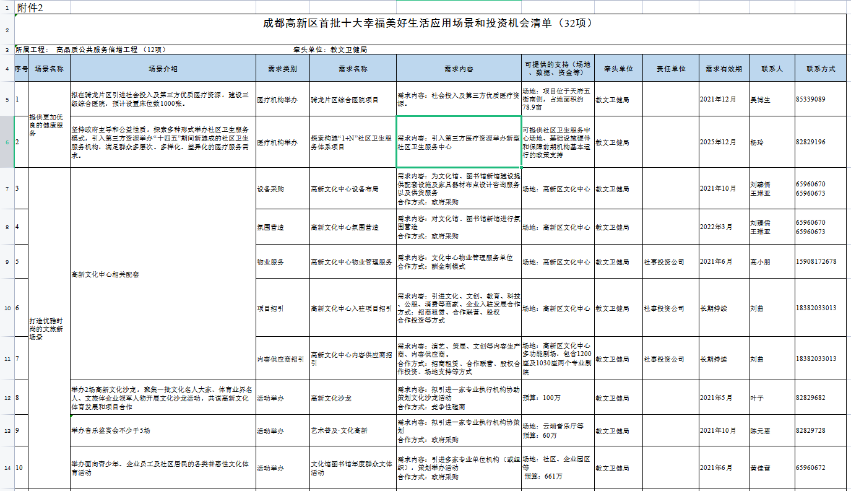This screenshot has width=851, height=491.
Task: Select the 物业服务 category cell
Action: click(282, 262)
